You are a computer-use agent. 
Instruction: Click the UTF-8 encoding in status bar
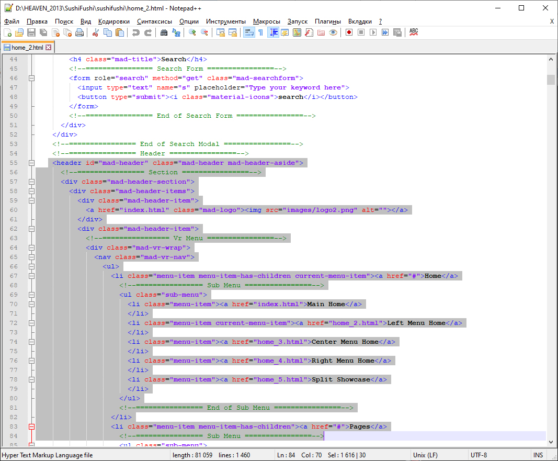click(479, 455)
